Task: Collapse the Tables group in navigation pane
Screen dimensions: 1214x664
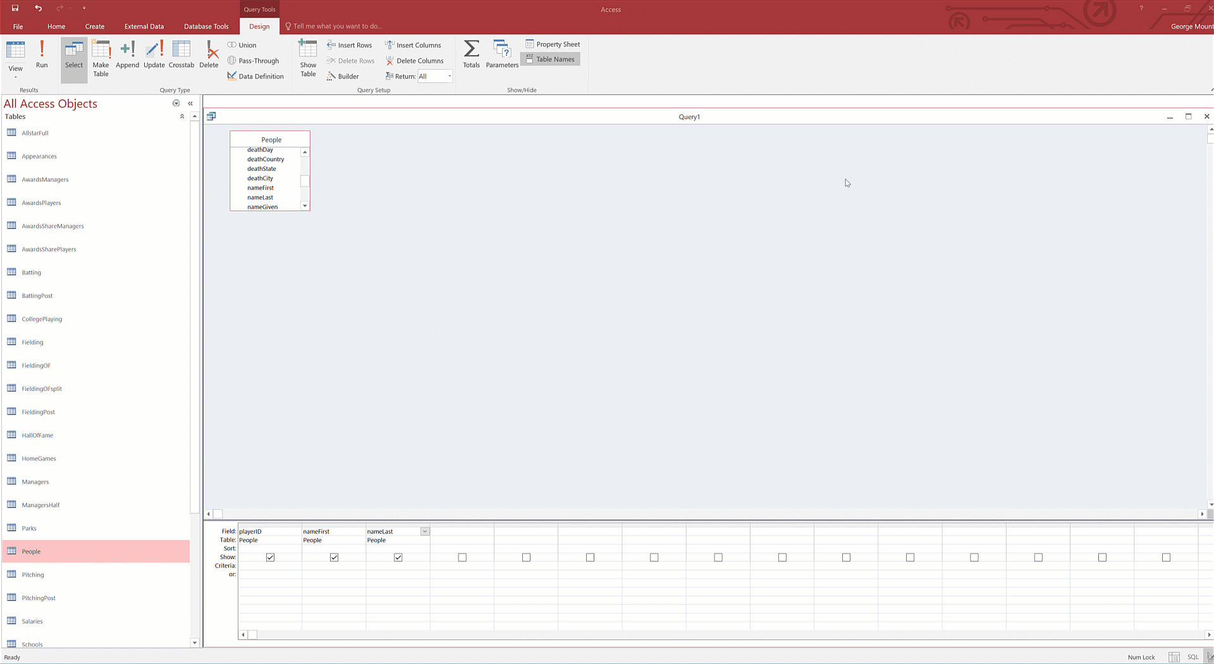Action: click(x=182, y=116)
